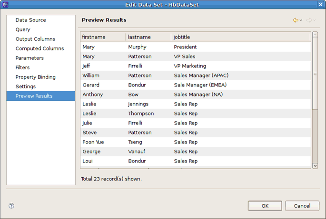Screen dimensions: 326x219
Task: Click the vertical scrollbar thumb
Action: (315, 73)
